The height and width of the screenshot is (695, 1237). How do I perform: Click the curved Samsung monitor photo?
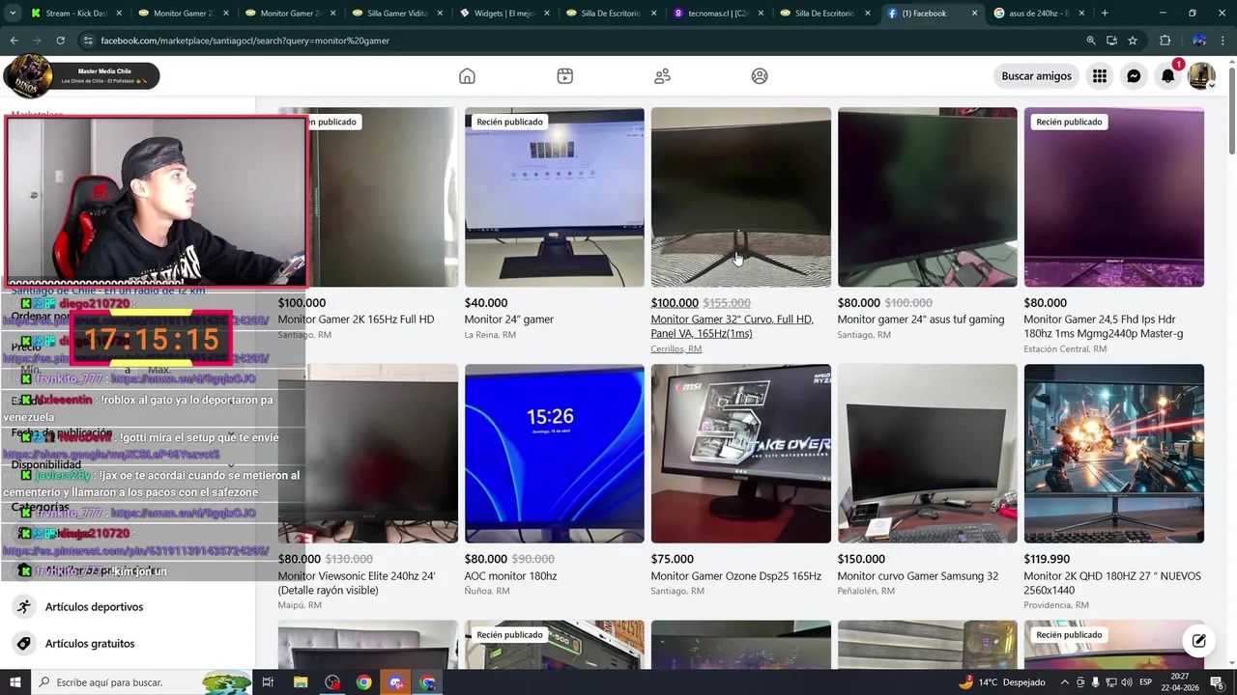point(927,454)
